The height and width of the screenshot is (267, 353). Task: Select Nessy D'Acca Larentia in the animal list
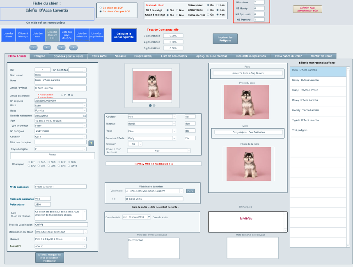click(305, 80)
